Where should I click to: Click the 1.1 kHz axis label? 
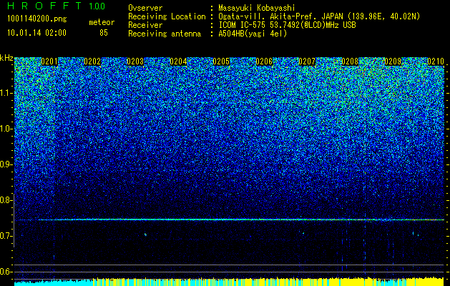pos(6,93)
